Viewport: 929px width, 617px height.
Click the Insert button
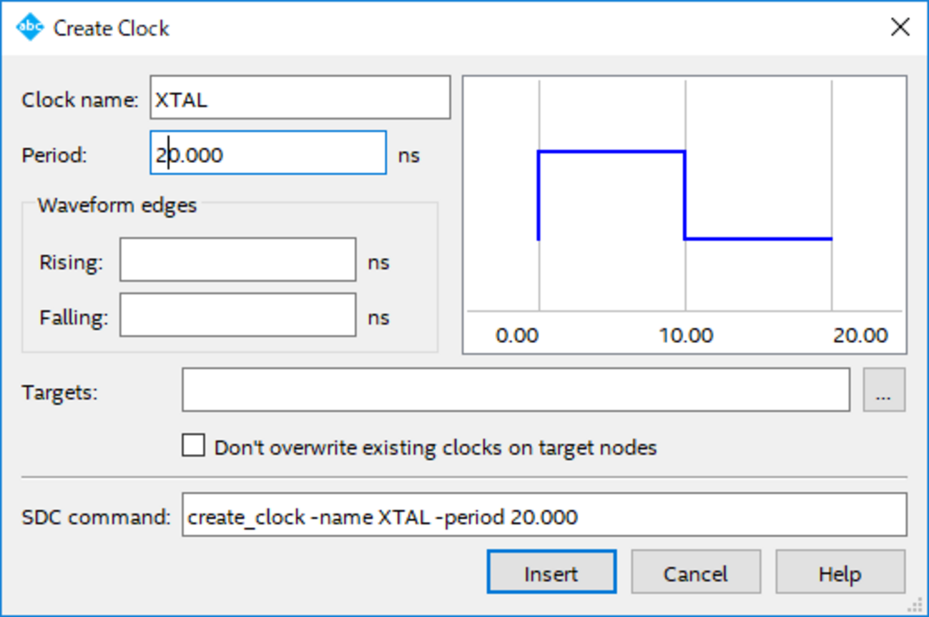[x=551, y=572]
